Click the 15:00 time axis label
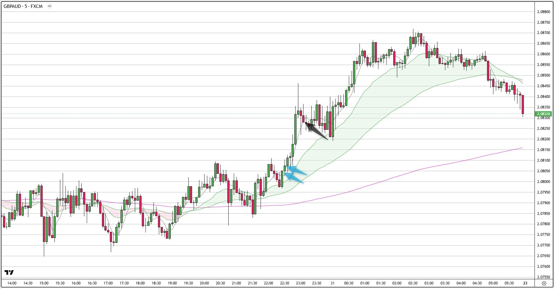 pyautogui.click(x=44, y=283)
